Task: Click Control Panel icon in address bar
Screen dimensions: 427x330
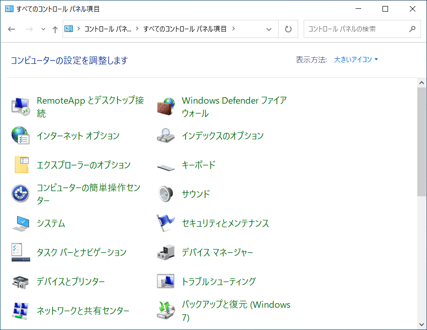Action: tap(69, 29)
